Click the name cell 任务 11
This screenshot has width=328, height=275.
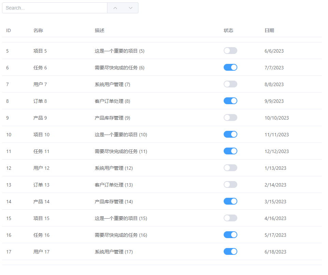click(x=41, y=151)
